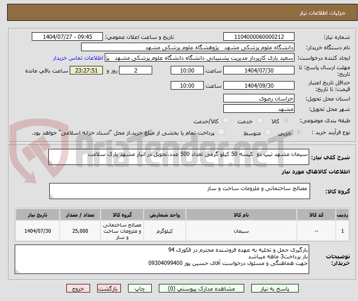
Task: Click the ایجاد کننده درخواست field
Action: tap(200, 58)
